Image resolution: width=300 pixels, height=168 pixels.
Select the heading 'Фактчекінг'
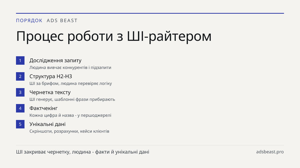pyautogui.click(x=43, y=108)
